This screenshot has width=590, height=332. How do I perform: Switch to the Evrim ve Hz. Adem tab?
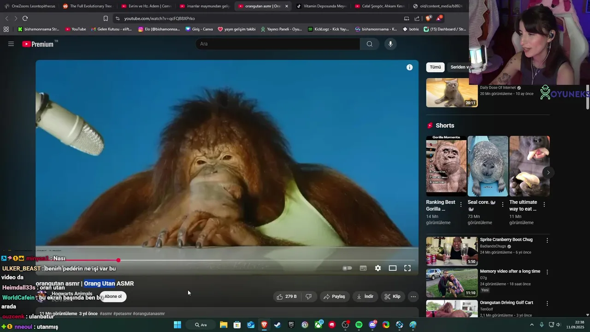pos(146,6)
